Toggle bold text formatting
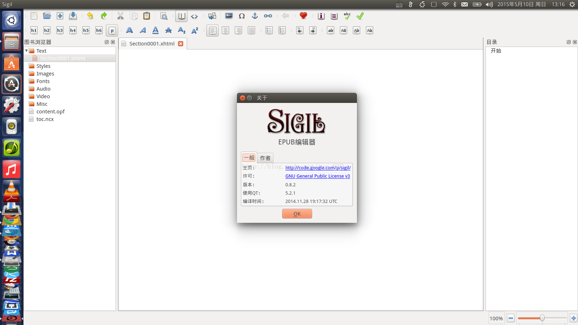This screenshot has width=578, height=325. click(130, 30)
